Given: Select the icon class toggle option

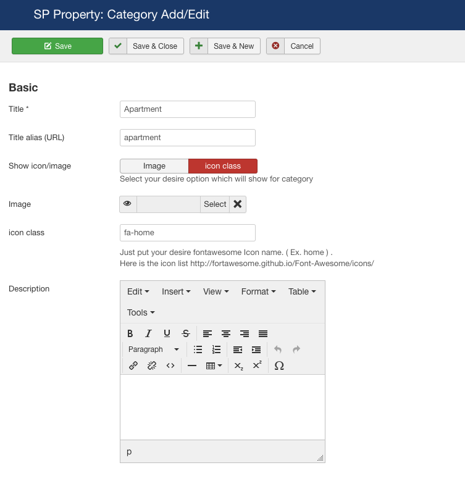Looking at the screenshot, I should coord(222,166).
